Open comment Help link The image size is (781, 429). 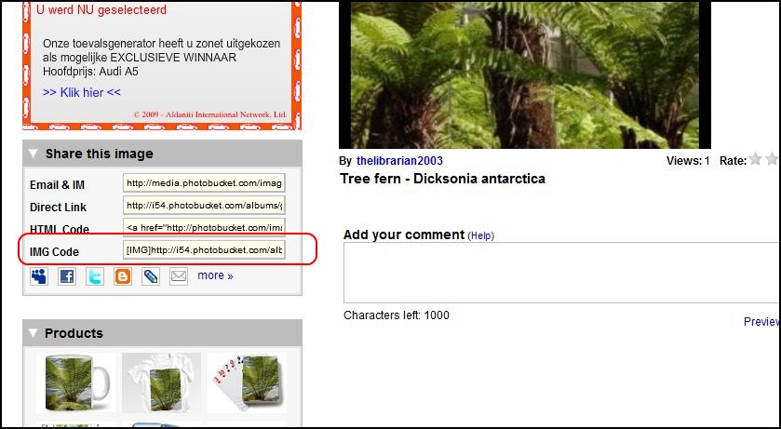tap(480, 235)
